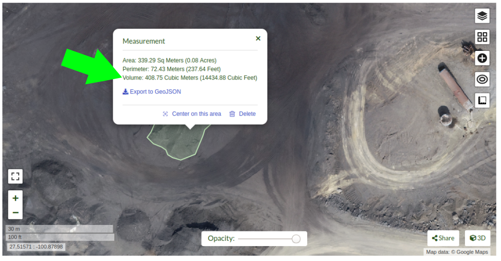Click the map coordinates readout
Image resolution: width=501 pixels, height=261 pixels.
click(x=35, y=247)
